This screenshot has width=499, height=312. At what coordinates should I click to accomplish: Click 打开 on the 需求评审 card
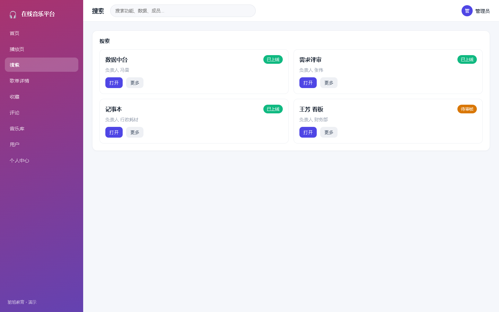tap(308, 83)
